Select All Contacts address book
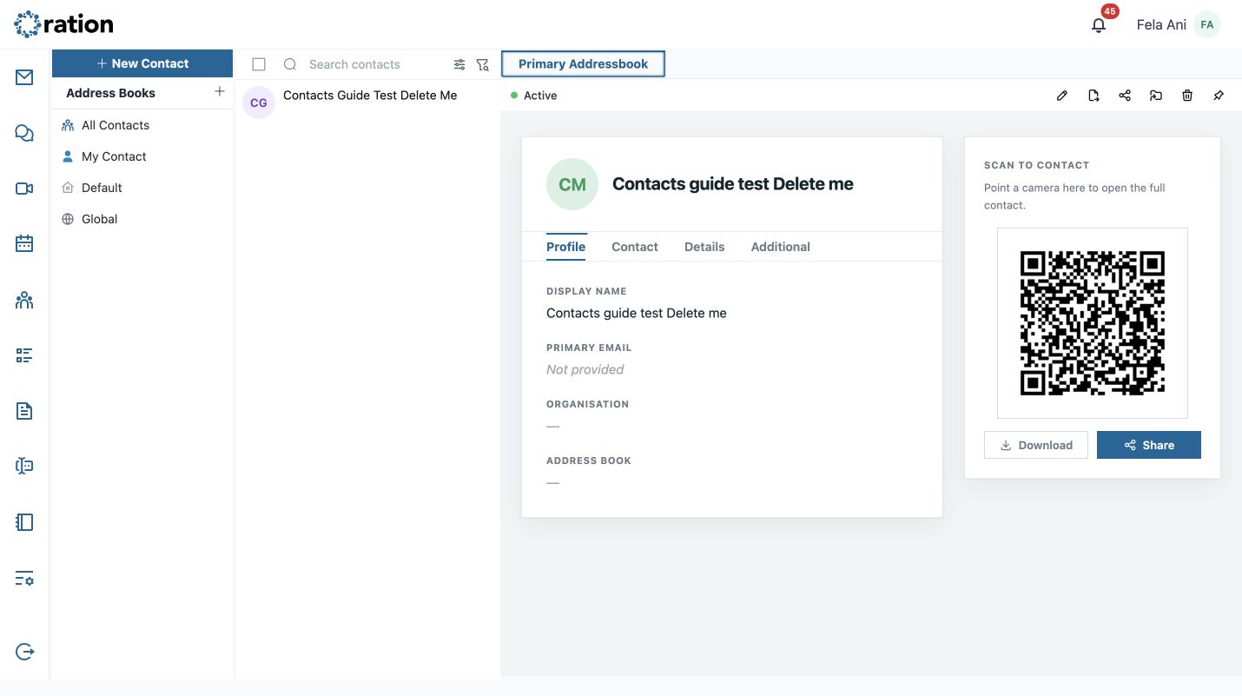This screenshot has width=1242, height=696. (142, 125)
